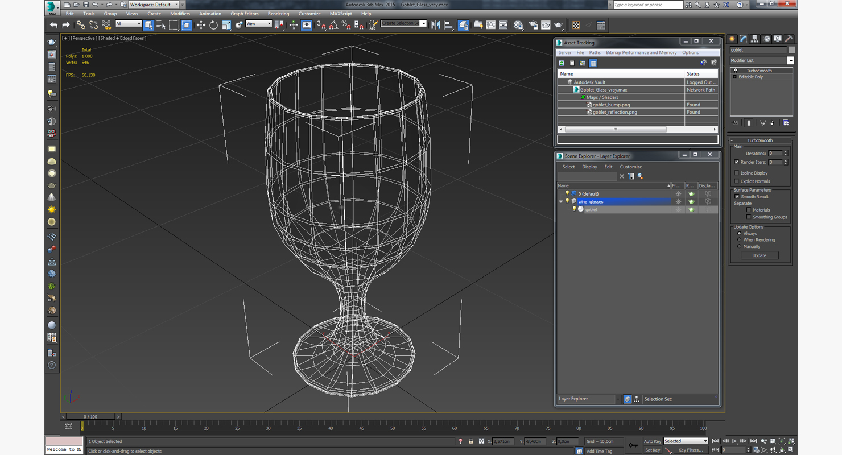The height and width of the screenshot is (455, 842).
Task: Activate the Select and Link tool
Action: [81, 25]
